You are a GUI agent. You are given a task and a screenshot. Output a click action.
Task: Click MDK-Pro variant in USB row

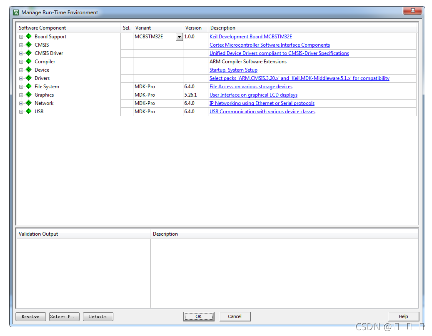pyautogui.click(x=145, y=111)
